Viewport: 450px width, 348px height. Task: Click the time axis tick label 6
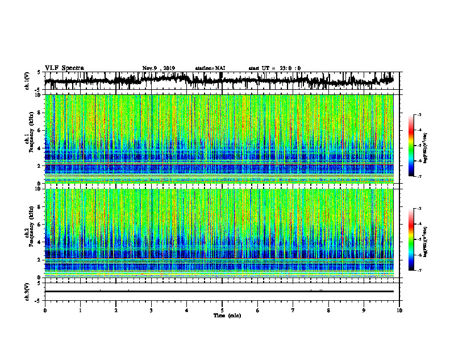[x=258, y=310]
